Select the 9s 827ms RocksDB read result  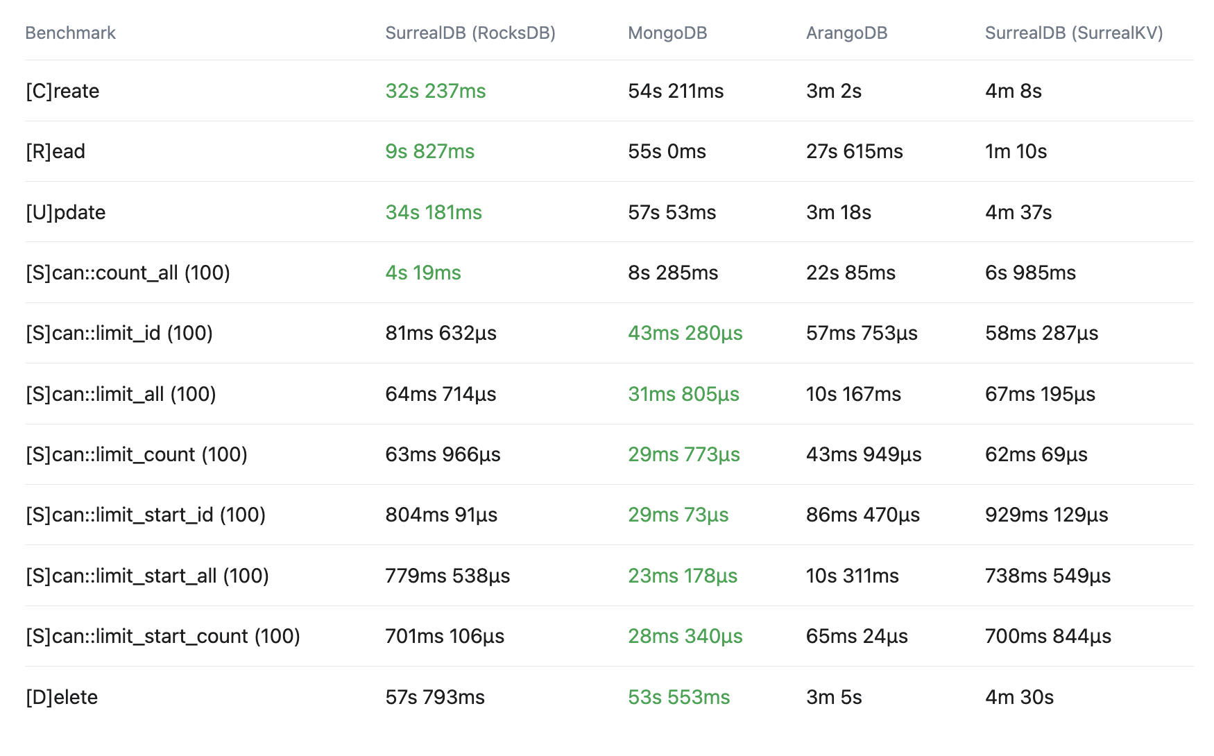[x=430, y=151]
